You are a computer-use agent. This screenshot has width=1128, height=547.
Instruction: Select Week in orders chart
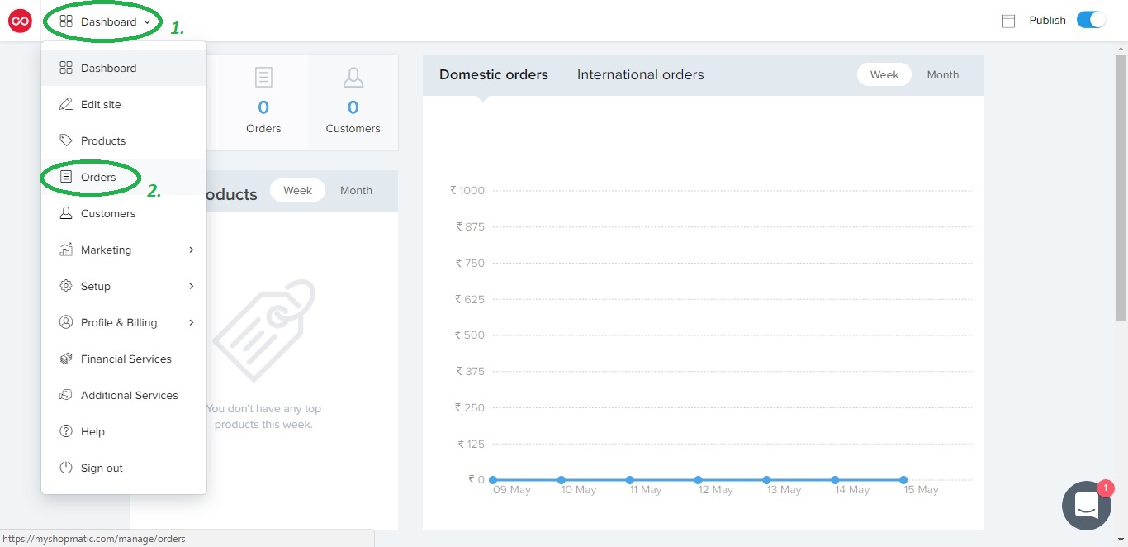pyautogui.click(x=884, y=74)
